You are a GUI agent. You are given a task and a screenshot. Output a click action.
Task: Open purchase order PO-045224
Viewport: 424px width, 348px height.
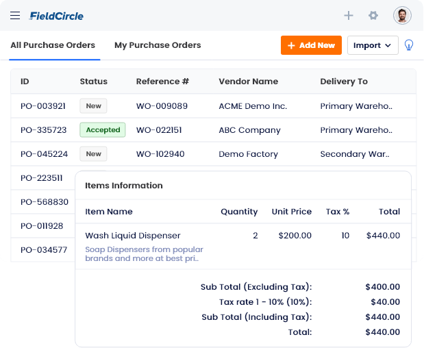[44, 154]
